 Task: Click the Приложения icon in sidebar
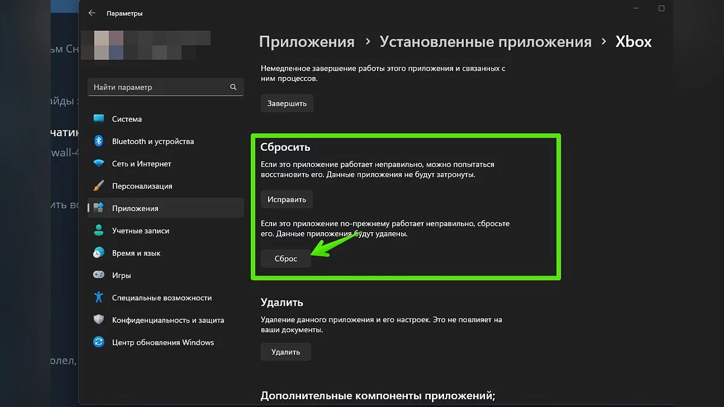tap(99, 208)
